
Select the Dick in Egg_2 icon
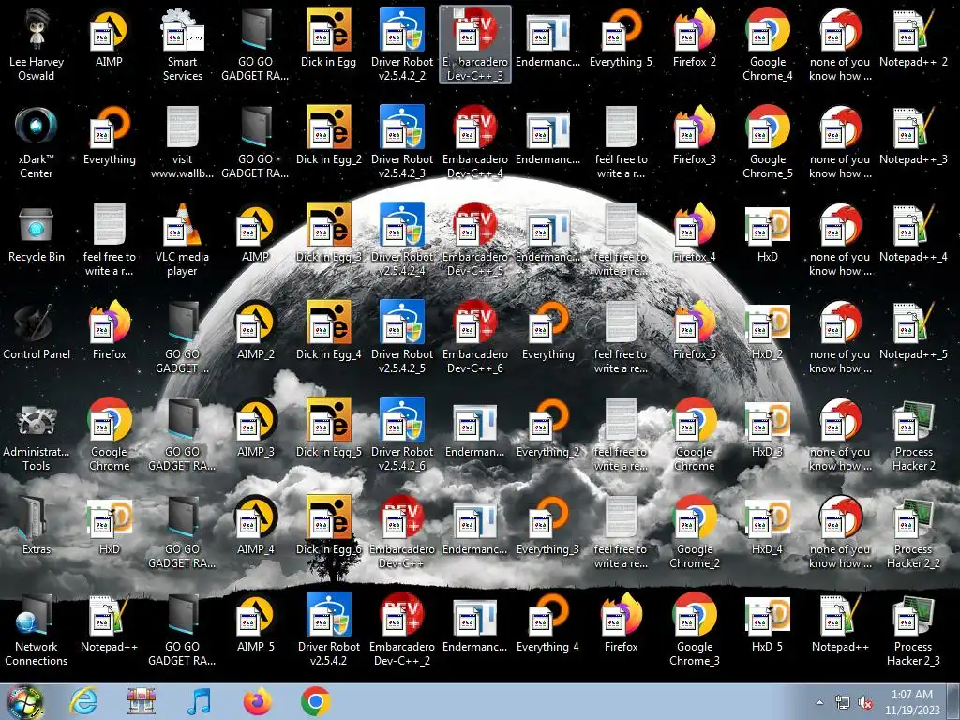(329, 136)
